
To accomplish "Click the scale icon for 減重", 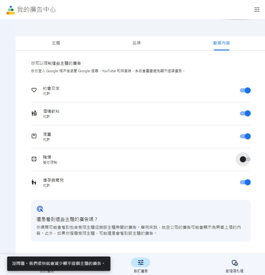I will click(34, 136).
